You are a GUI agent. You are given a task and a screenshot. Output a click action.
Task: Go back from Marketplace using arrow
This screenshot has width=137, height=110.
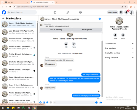pyautogui.click(x=3, y=18)
